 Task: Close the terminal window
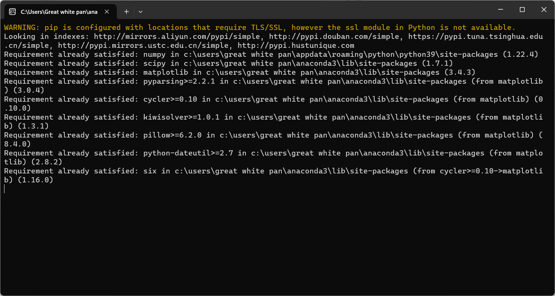(x=544, y=10)
